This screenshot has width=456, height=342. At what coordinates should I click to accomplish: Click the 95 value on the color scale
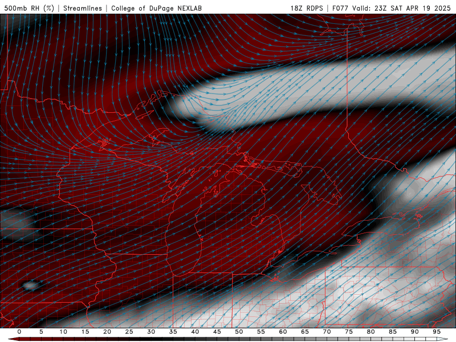coord(437,332)
